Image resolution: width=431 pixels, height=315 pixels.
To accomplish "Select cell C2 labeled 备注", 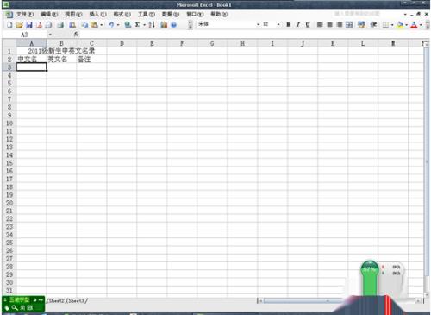I will coord(91,60).
